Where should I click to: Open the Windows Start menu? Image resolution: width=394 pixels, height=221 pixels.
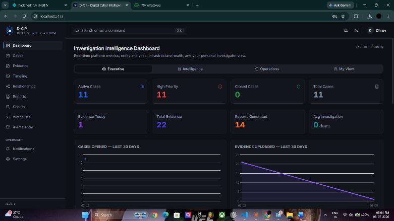pyautogui.click(x=85, y=215)
